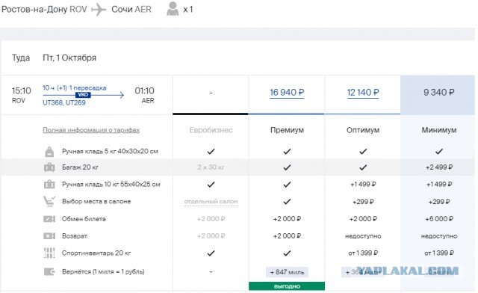This screenshot has height=293, width=478.
Task: Click Спортинвентарь 20 кг row label
Action: coord(96,253)
